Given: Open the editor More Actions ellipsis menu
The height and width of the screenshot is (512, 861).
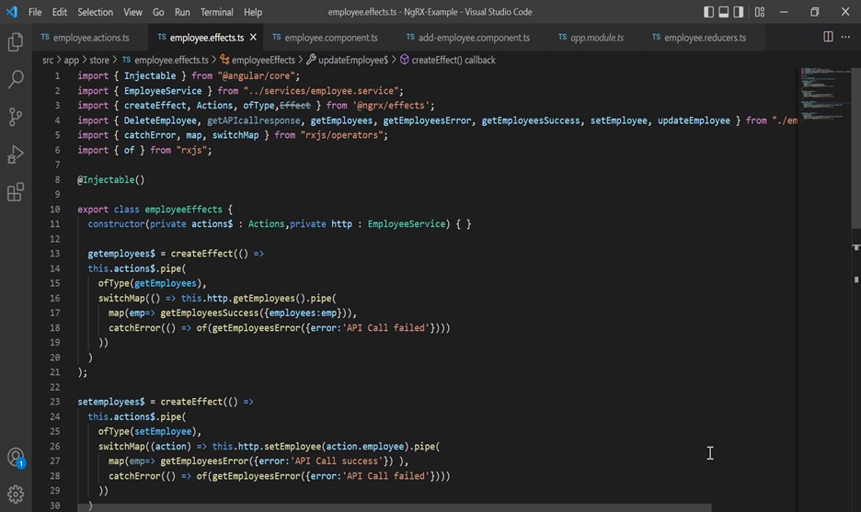Looking at the screenshot, I should 846,37.
